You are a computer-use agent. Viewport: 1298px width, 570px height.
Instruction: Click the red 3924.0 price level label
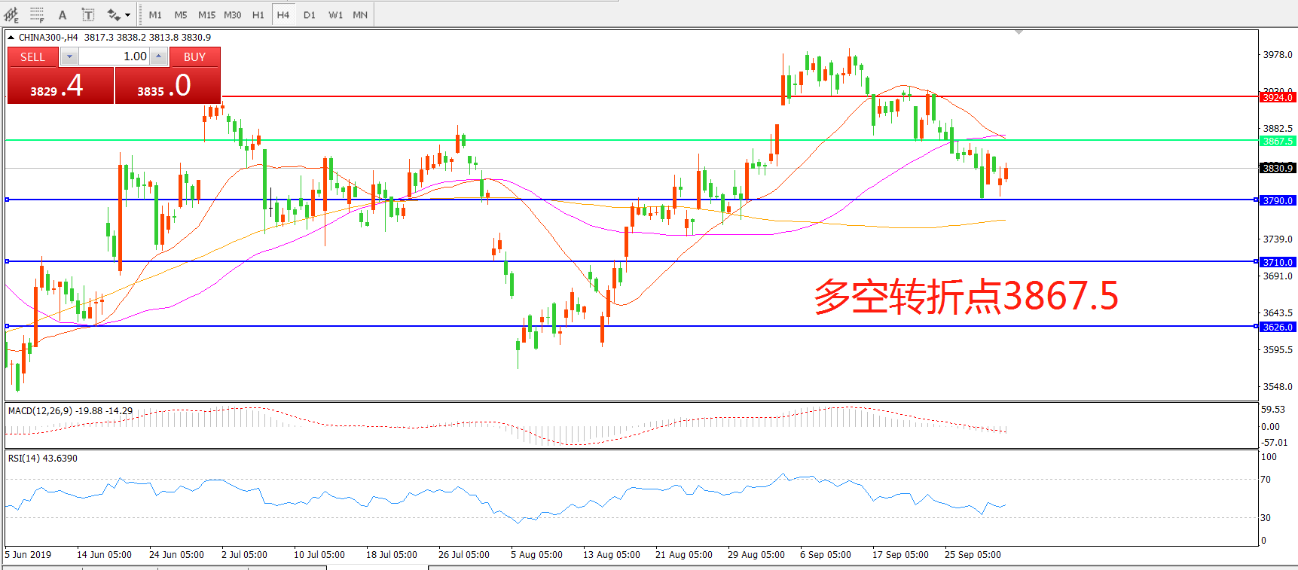pos(1278,97)
